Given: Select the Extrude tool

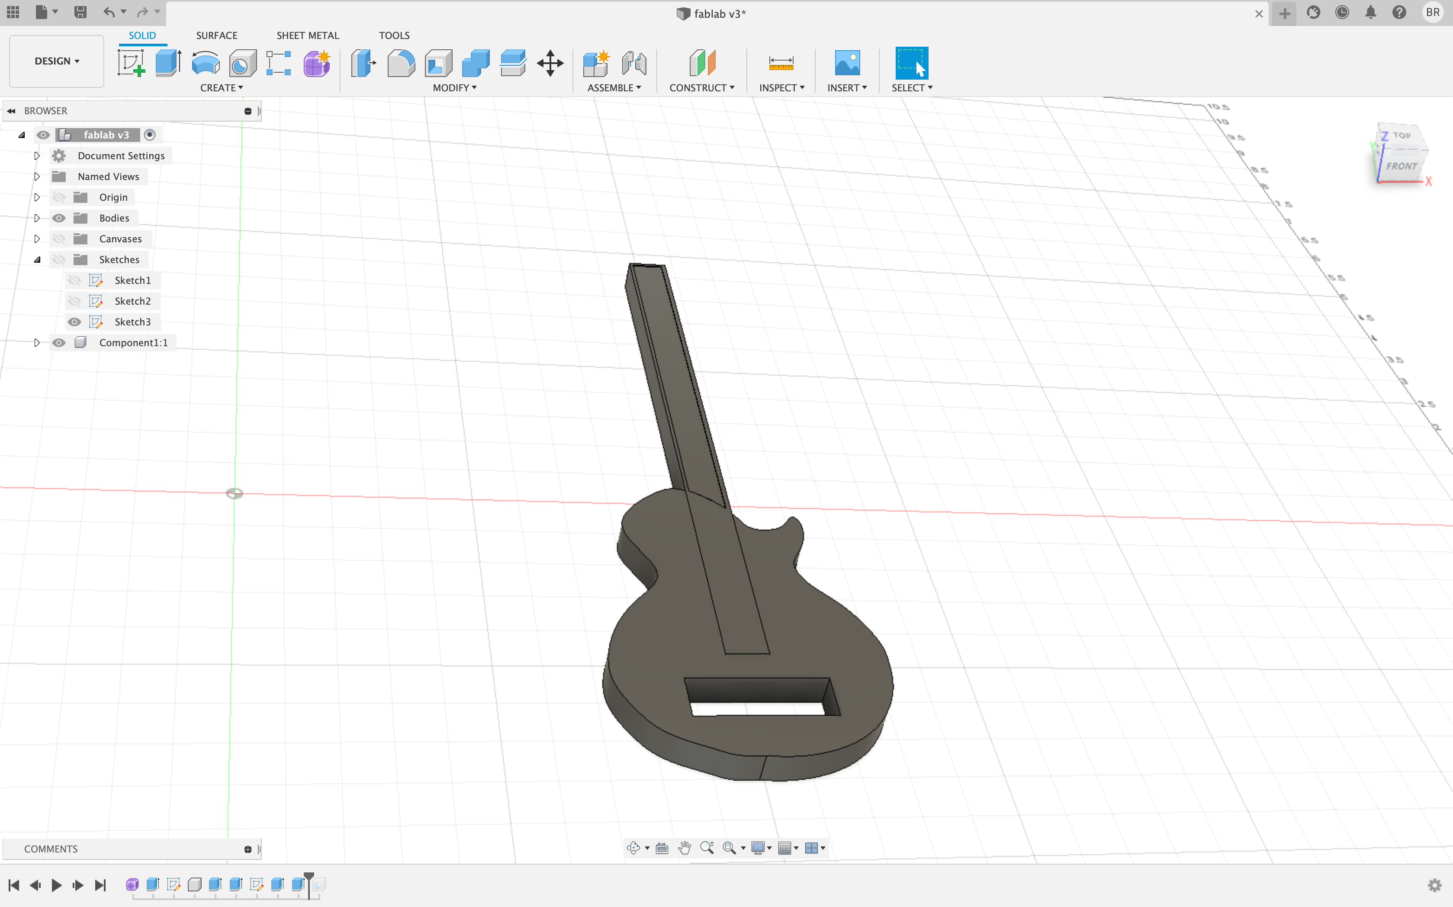Looking at the screenshot, I should click(168, 63).
